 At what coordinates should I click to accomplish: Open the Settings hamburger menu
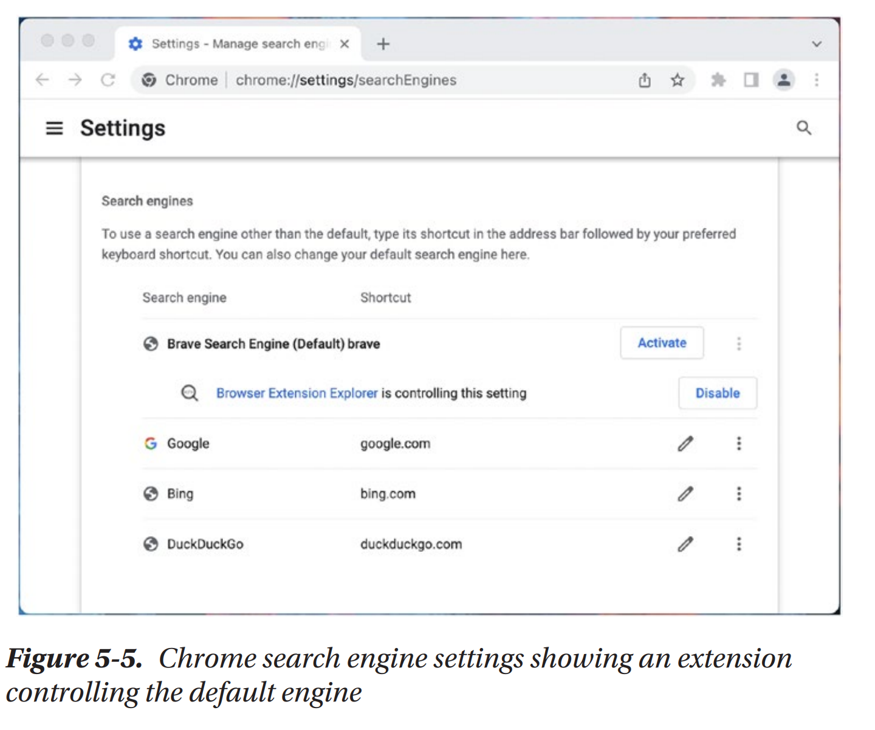tap(54, 128)
